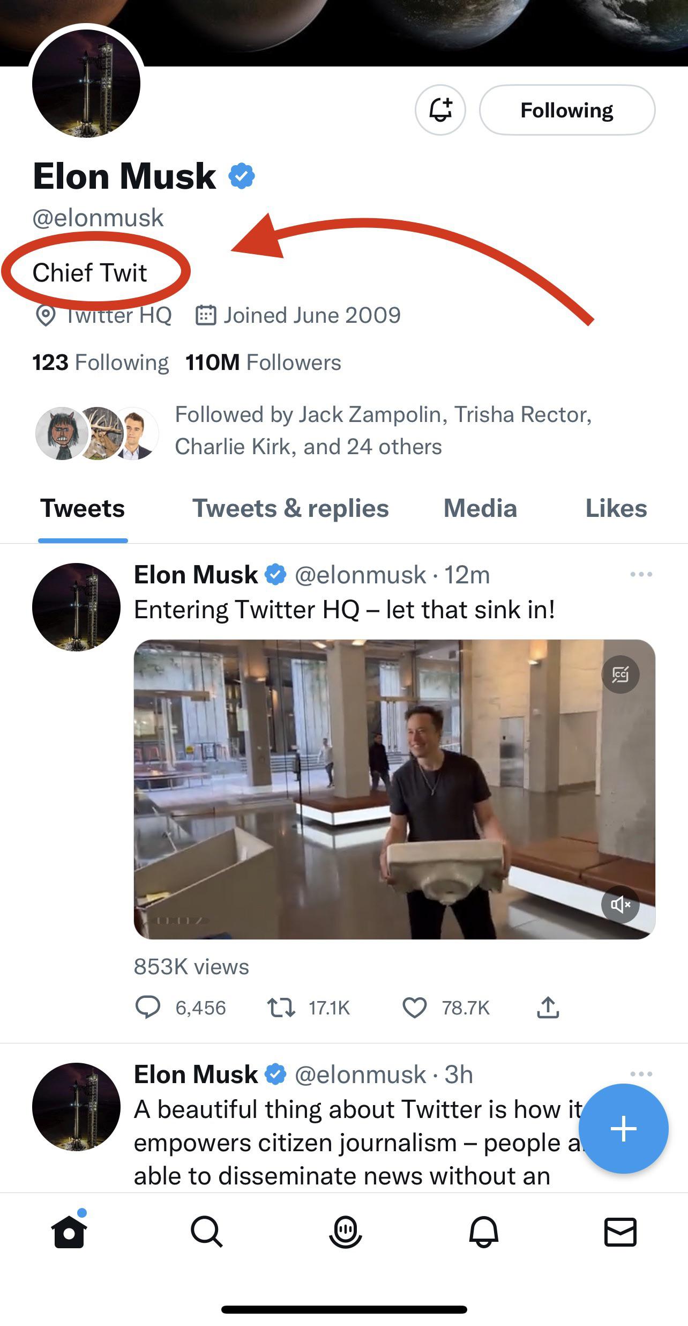The height and width of the screenshot is (1326, 688).
Task: Open the Notifications bell in bottom bar
Action: click(483, 1231)
